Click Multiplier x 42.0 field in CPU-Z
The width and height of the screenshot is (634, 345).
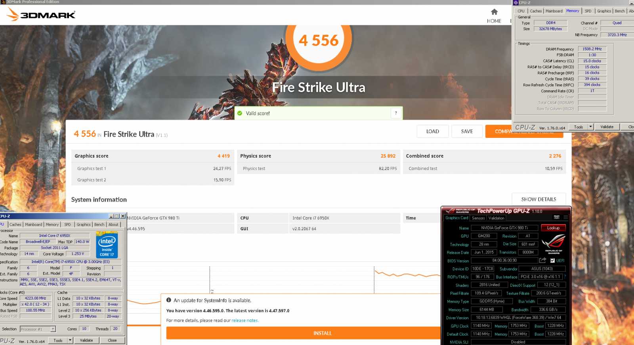36,304
